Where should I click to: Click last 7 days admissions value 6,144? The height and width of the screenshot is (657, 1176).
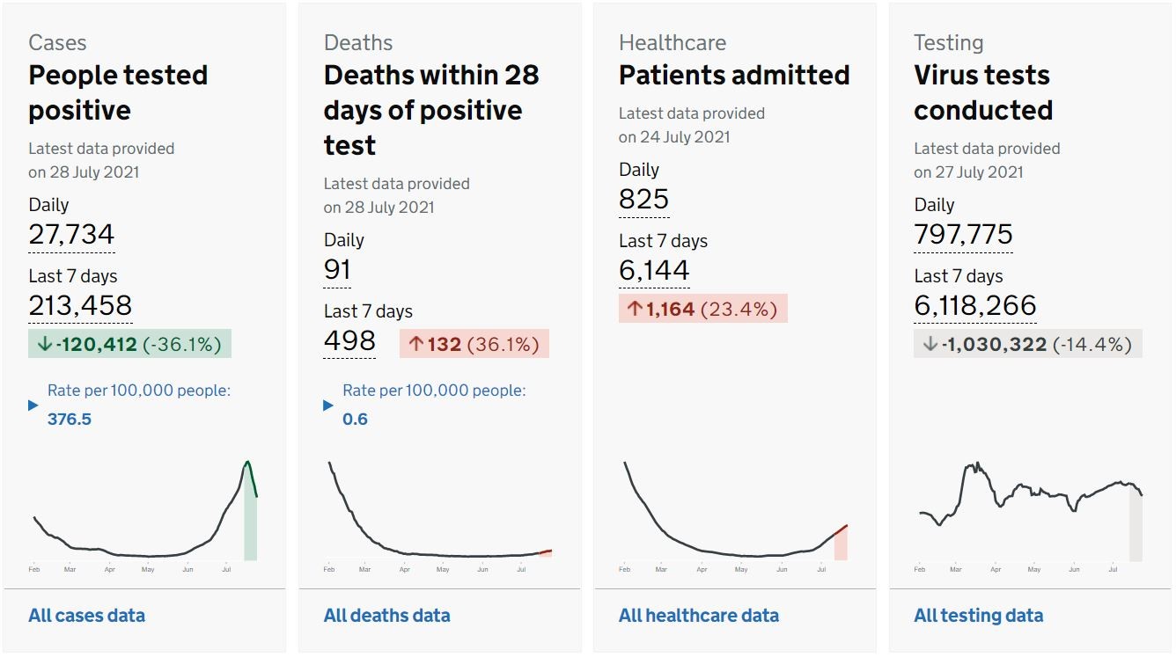coord(654,270)
